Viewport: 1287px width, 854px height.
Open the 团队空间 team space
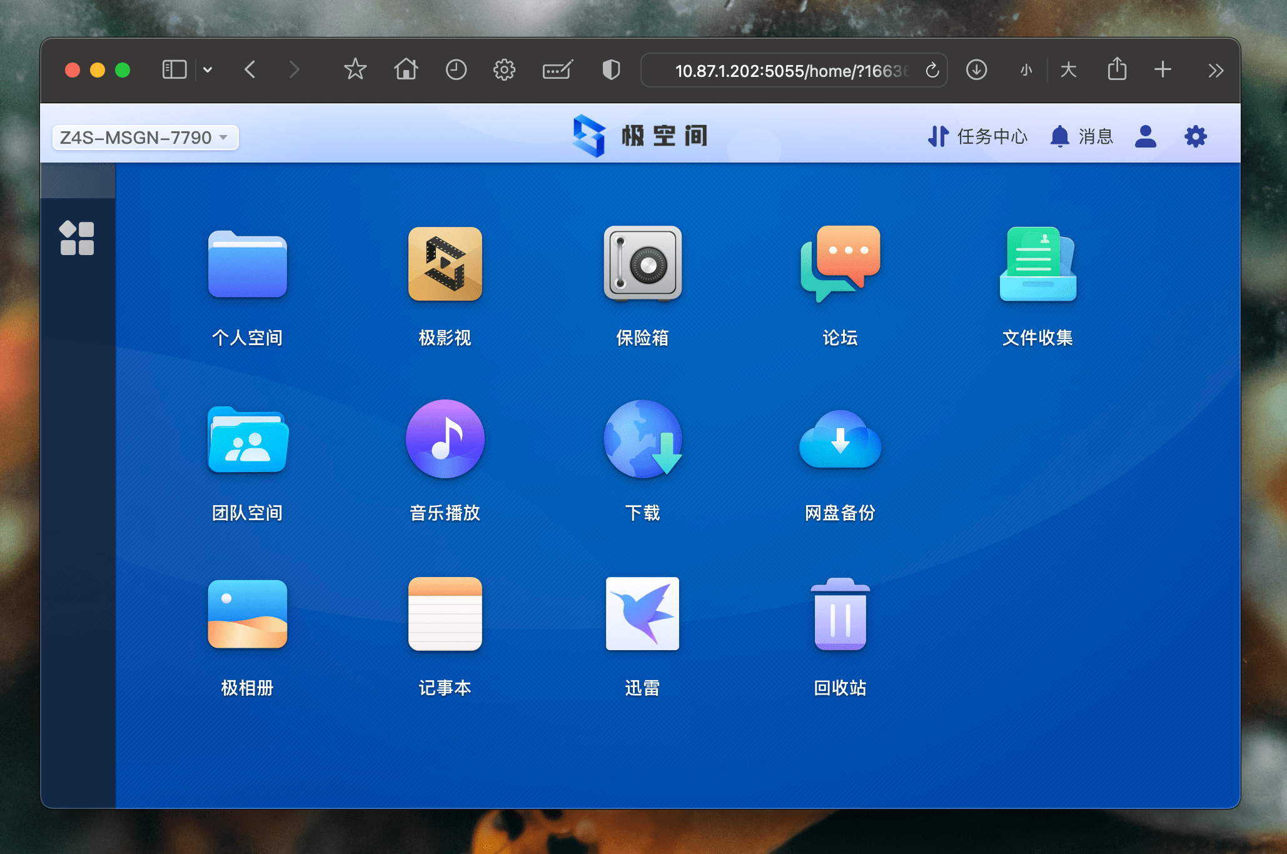point(247,439)
